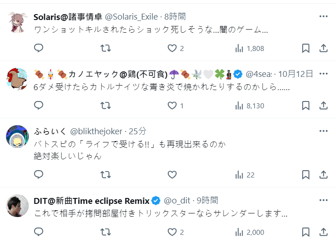Open more options on カノエヤック's tweet
The width and height of the screenshot is (336, 243).
[323, 74]
